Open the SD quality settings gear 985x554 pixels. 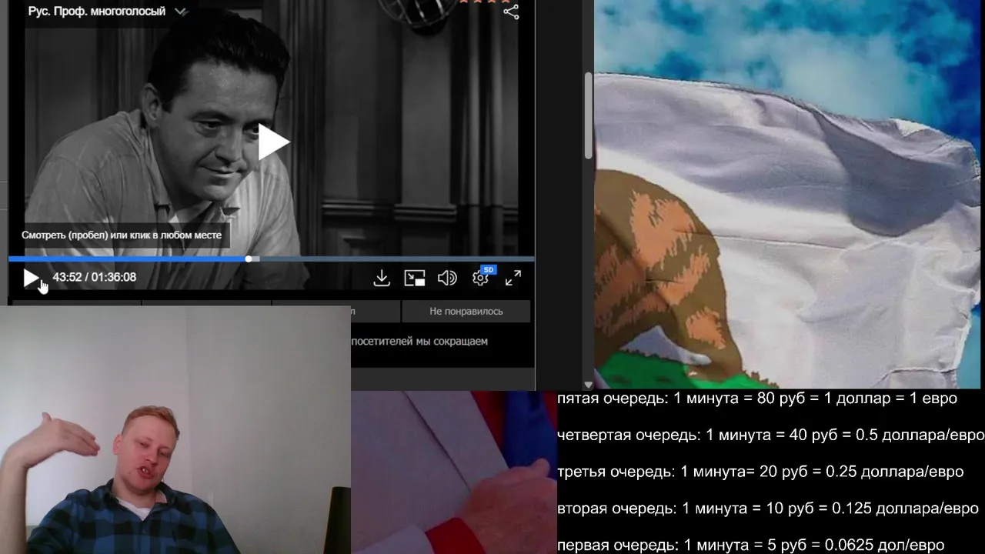pos(481,277)
